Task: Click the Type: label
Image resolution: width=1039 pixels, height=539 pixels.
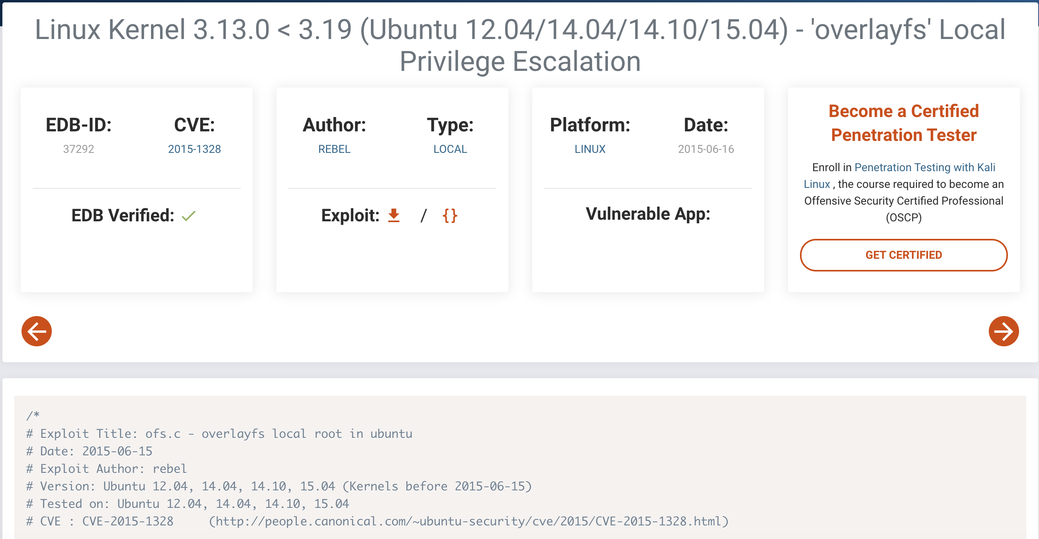Action: (x=450, y=125)
